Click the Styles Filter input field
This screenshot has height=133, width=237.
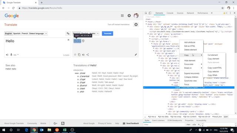164,125
